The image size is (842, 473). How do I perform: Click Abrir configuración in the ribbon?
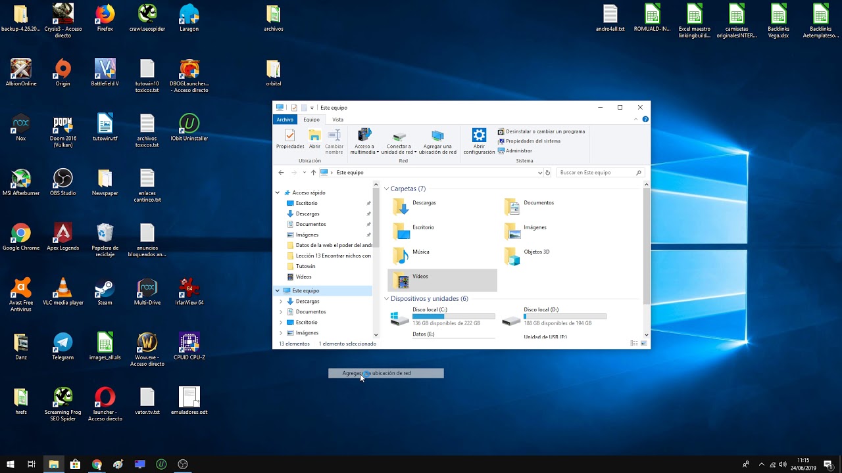tap(478, 141)
